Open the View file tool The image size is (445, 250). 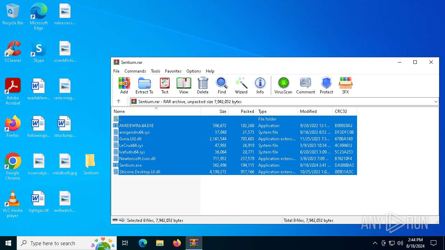tap(184, 85)
